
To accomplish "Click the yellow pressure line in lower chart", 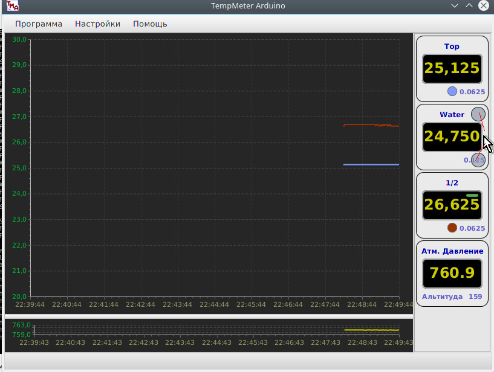I will tap(372, 330).
